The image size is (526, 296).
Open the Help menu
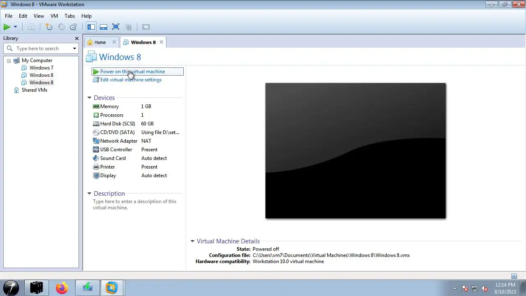[86, 16]
